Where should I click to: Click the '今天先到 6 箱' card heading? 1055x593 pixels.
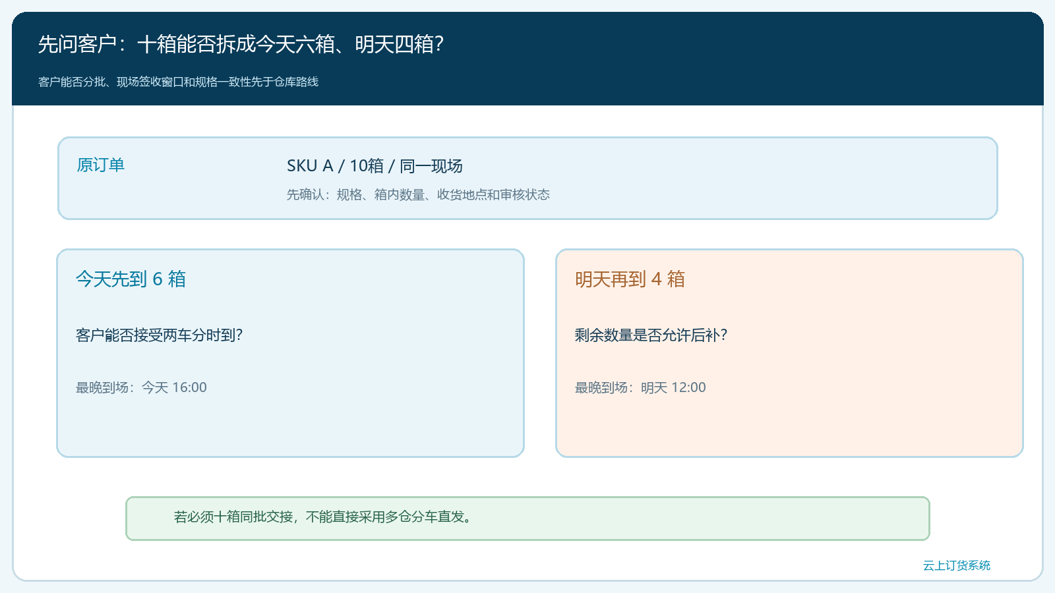click(131, 279)
